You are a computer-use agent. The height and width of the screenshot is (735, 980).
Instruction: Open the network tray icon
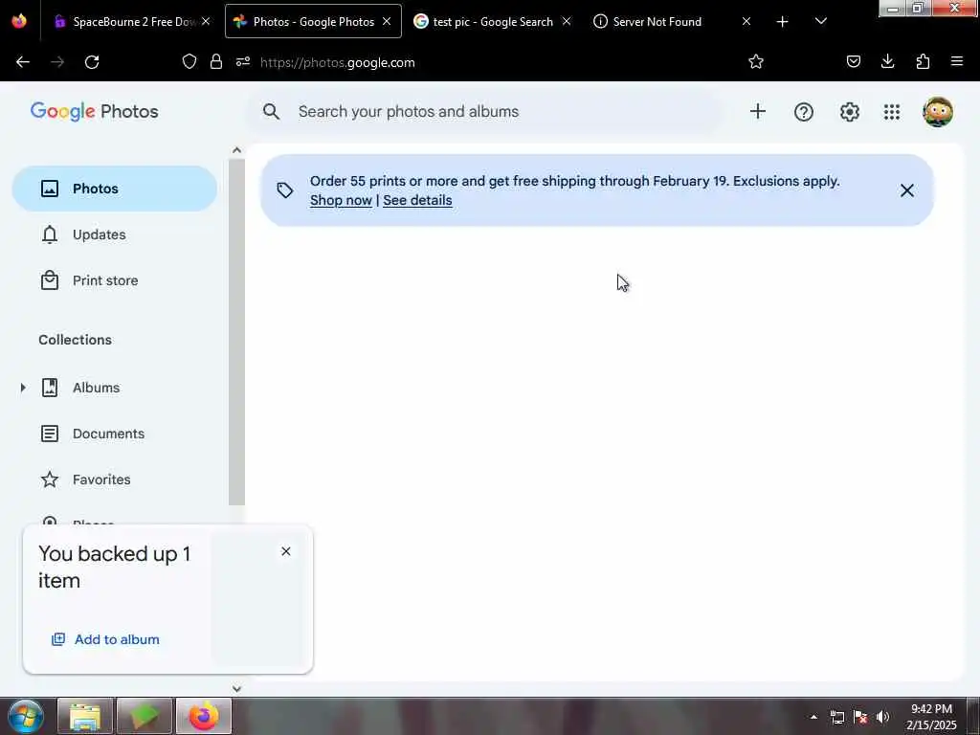click(837, 717)
